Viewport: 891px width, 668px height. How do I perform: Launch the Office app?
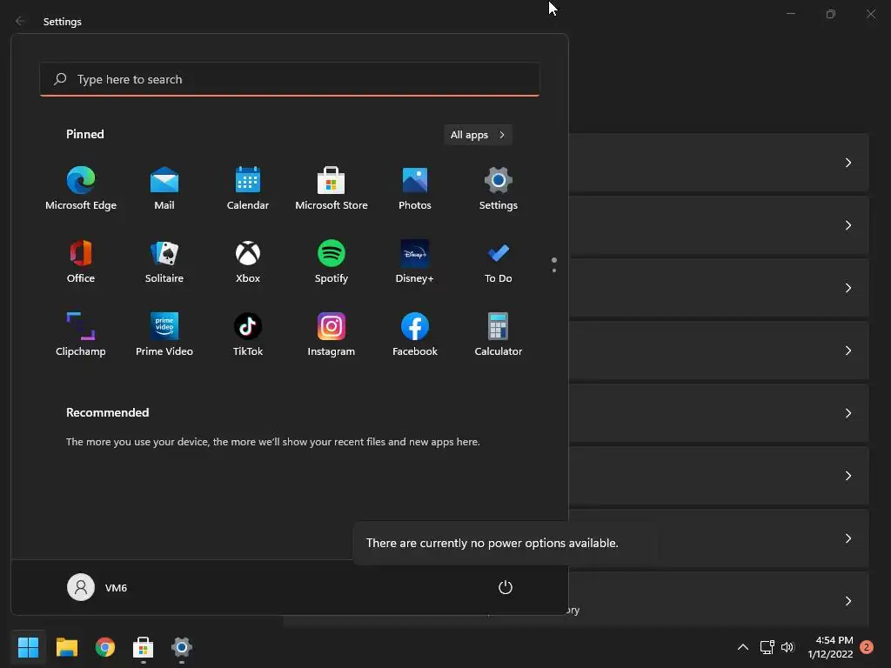[x=81, y=262]
